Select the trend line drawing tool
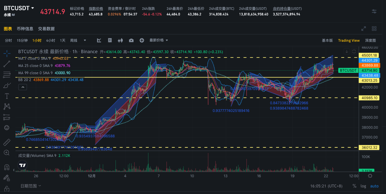Viewport: 386px width, 194px height. pyautogui.click(x=7, y=64)
